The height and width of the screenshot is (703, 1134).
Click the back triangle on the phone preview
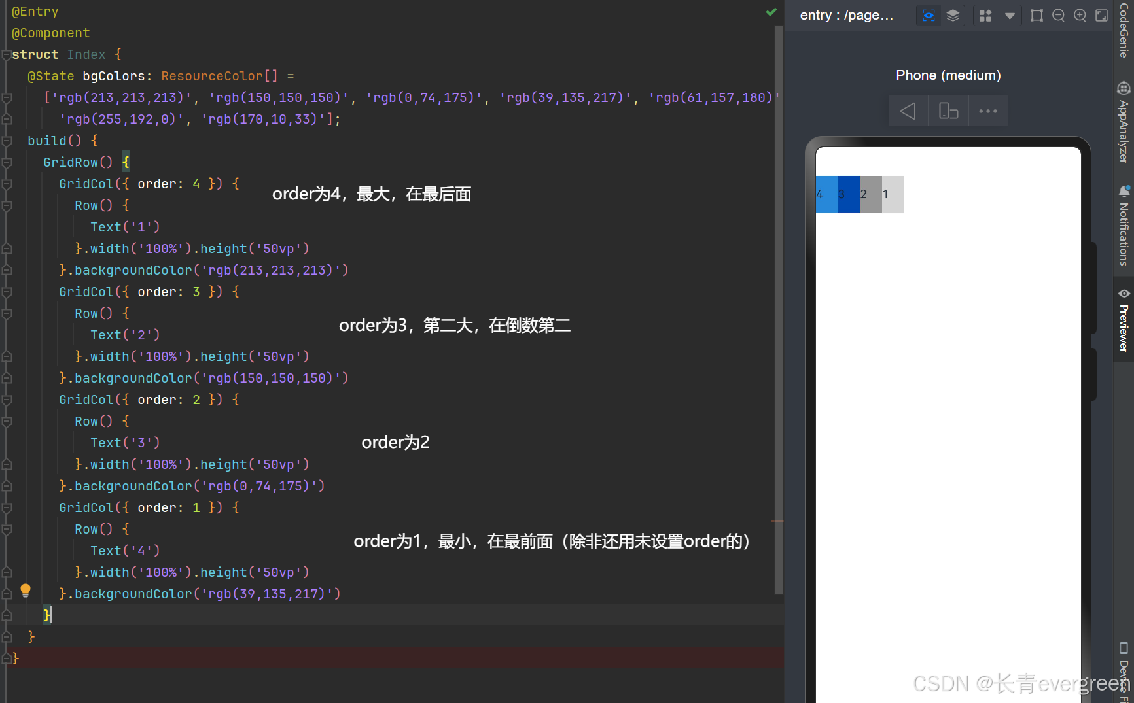point(908,111)
